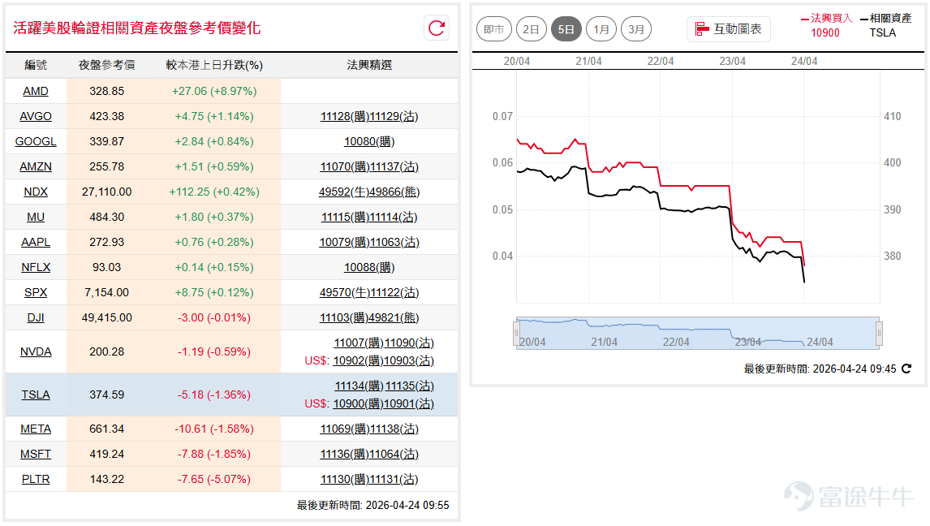Open MU warrants 11115(購)11114(沽)
930x526 pixels.
369,217
